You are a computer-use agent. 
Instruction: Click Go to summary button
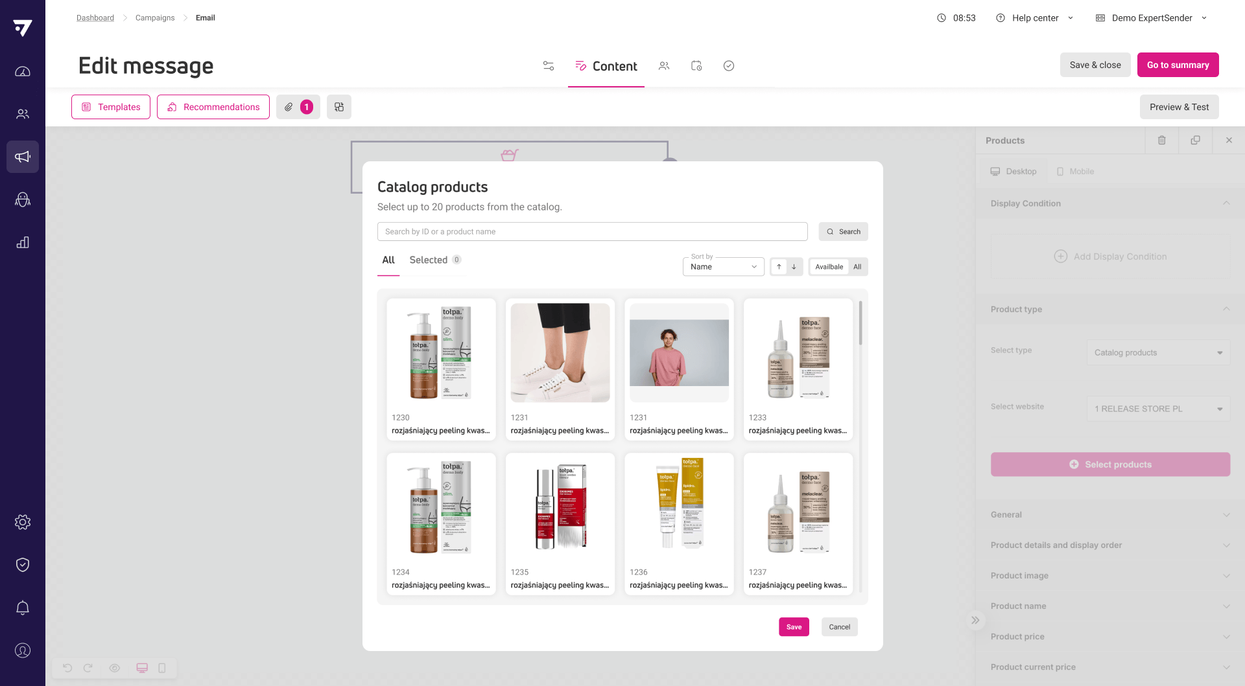pyautogui.click(x=1178, y=65)
